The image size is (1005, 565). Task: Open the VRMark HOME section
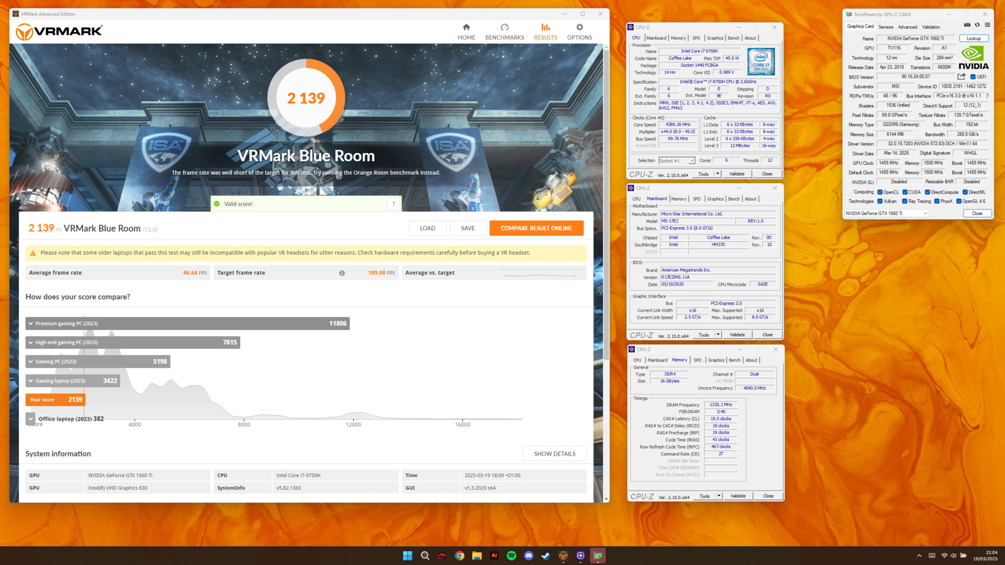click(x=466, y=31)
